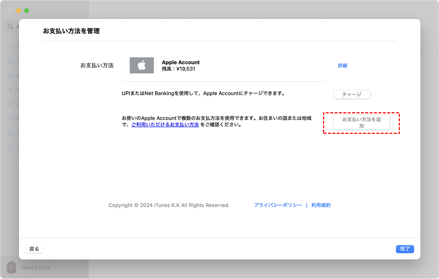
Task: Open the grid Categories icon in the sidebar
Action: click(x=10, y=133)
